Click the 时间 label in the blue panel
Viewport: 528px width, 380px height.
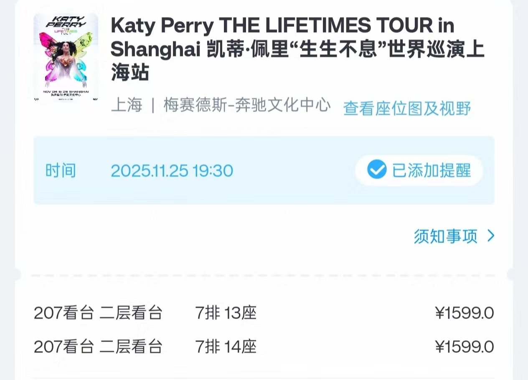click(61, 171)
